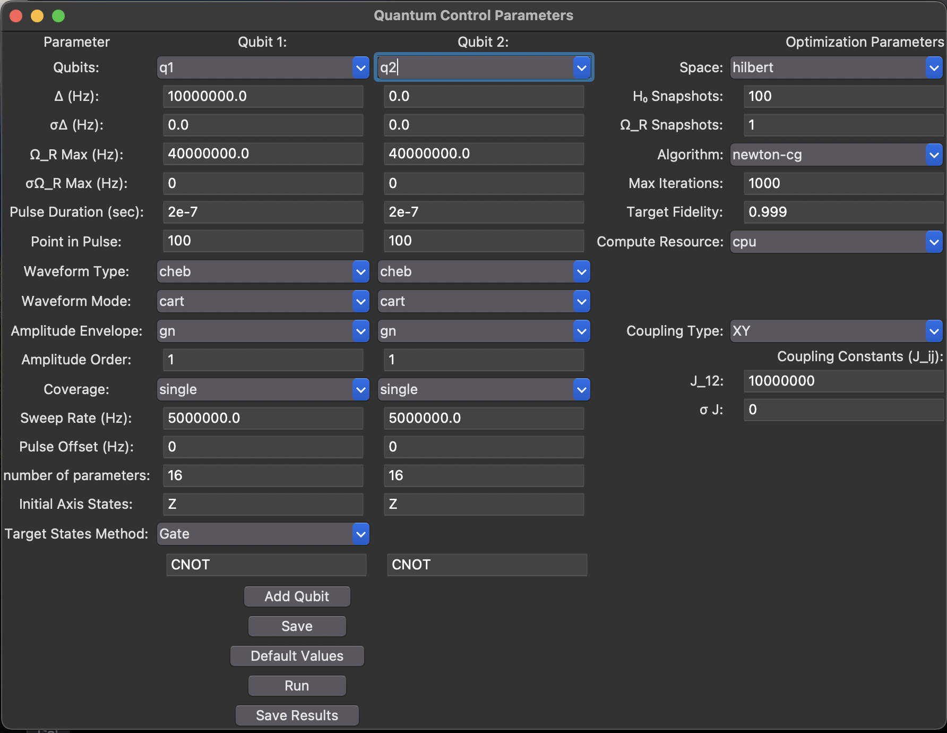Expand the Space hilbert dropdown
The width and height of the screenshot is (947, 733).
tap(836, 67)
